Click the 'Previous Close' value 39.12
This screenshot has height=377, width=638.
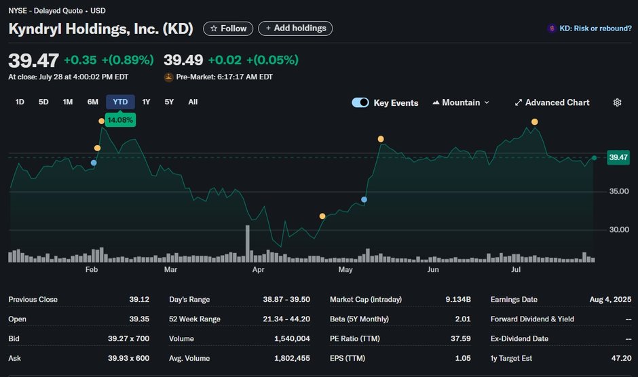pyautogui.click(x=139, y=299)
